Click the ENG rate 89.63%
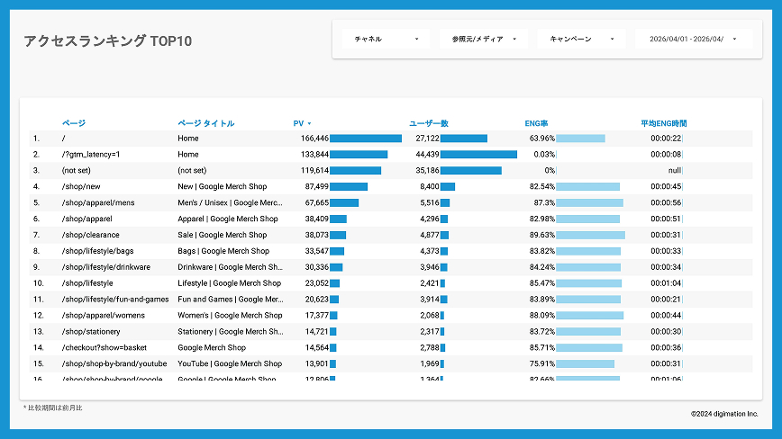Viewport: 782px width, 439px height. click(x=542, y=235)
